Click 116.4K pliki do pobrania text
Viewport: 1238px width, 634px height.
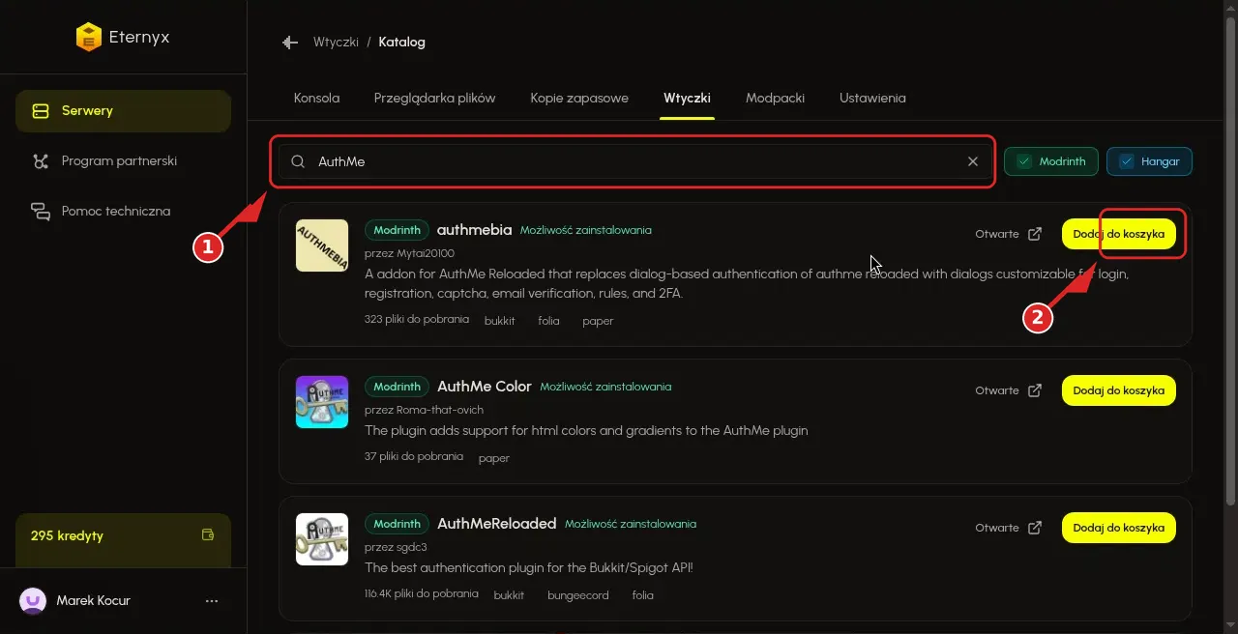click(x=422, y=594)
